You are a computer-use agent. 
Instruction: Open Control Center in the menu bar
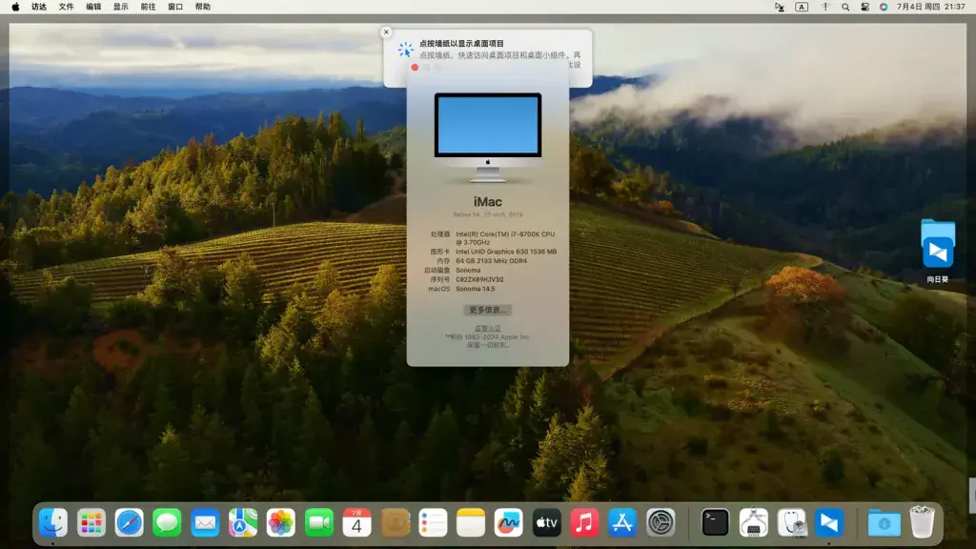(864, 7)
